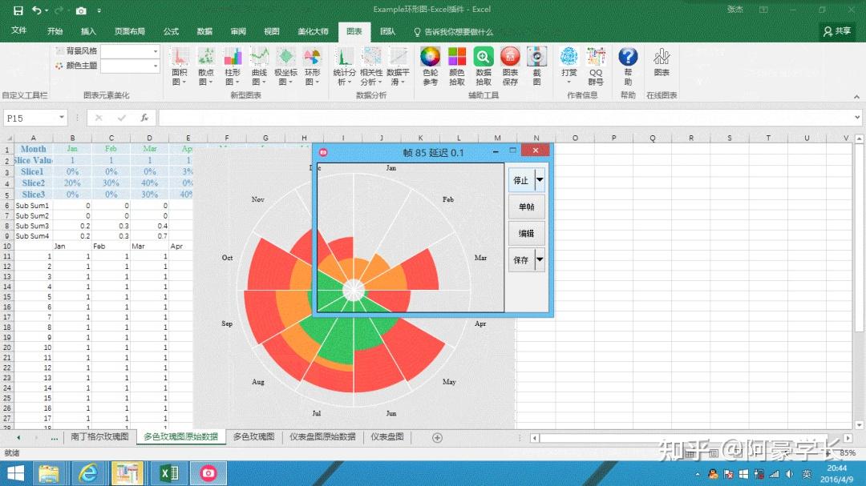Expand the Name Box dropdown arrow

pos(61,118)
